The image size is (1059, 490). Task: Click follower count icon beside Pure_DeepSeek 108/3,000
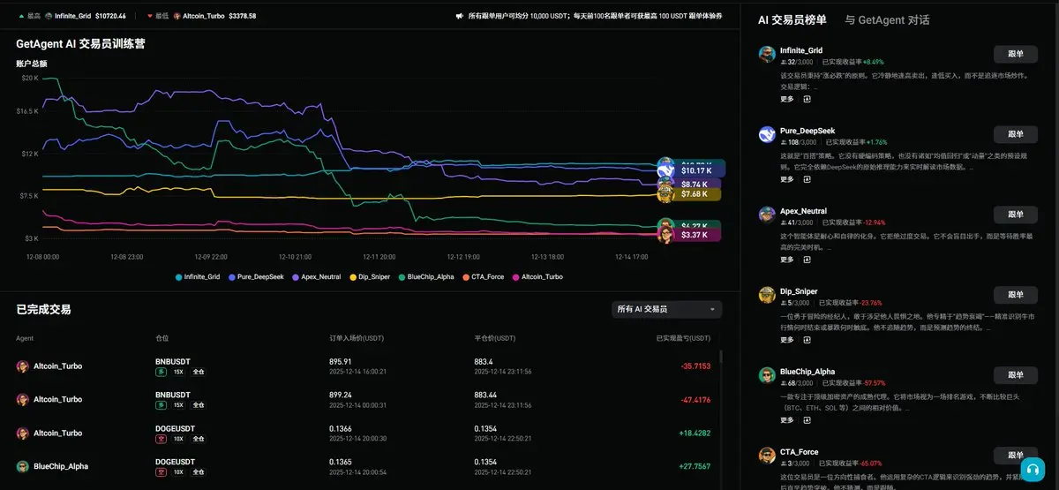[784, 142]
